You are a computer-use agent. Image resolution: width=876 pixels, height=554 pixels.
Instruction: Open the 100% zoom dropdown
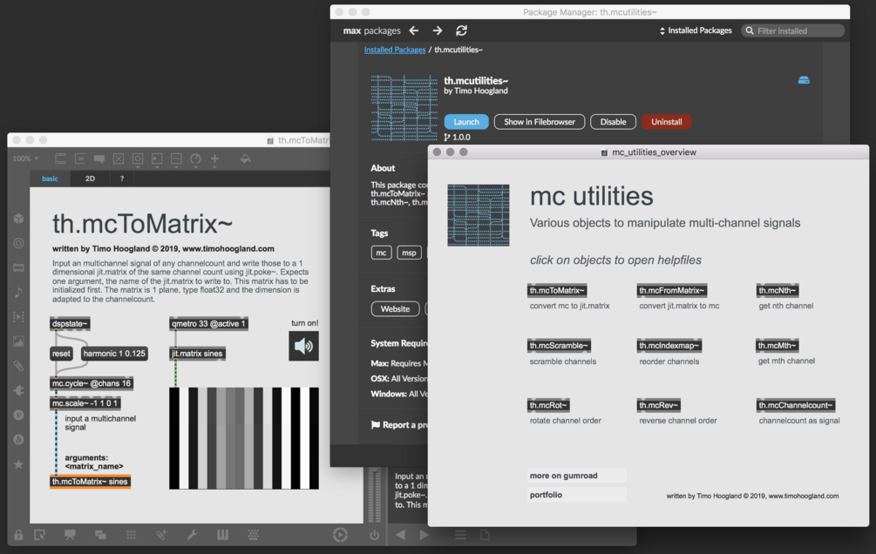pos(25,159)
